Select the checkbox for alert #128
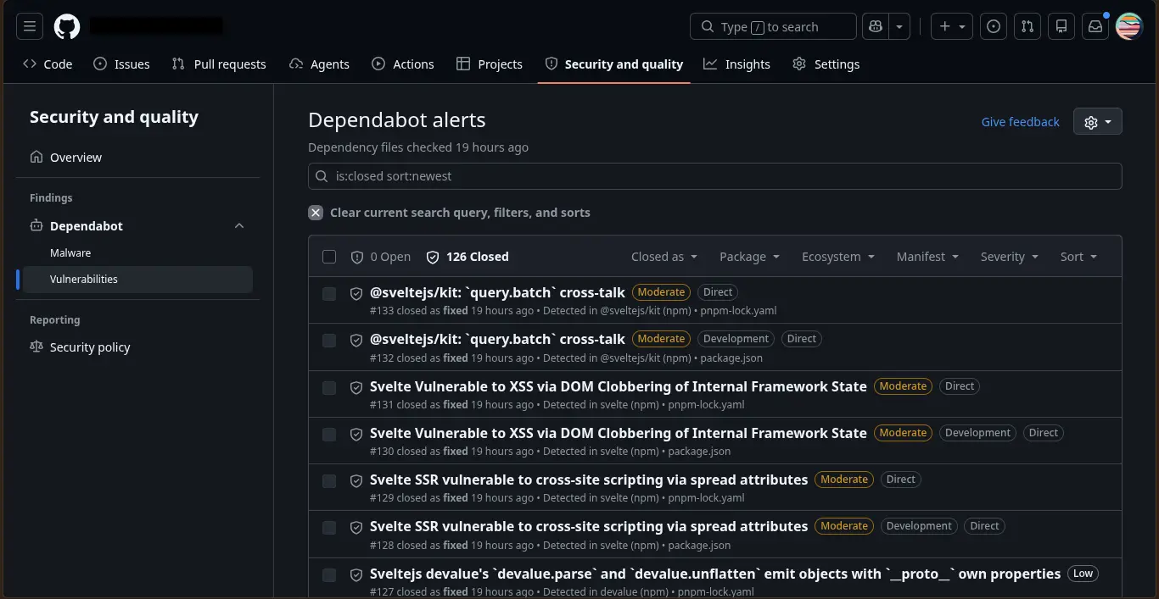Image resolution: width=1159 pixels, height=599 pixels. [x=329, y=527]
